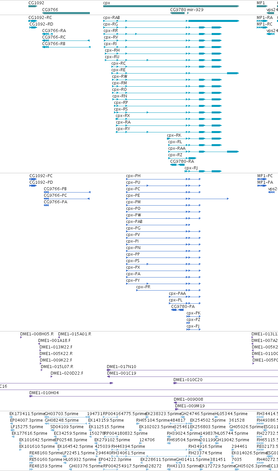Select the CG9766-PB protein label
The image size is (278, 471).
(x=55, y=189)
